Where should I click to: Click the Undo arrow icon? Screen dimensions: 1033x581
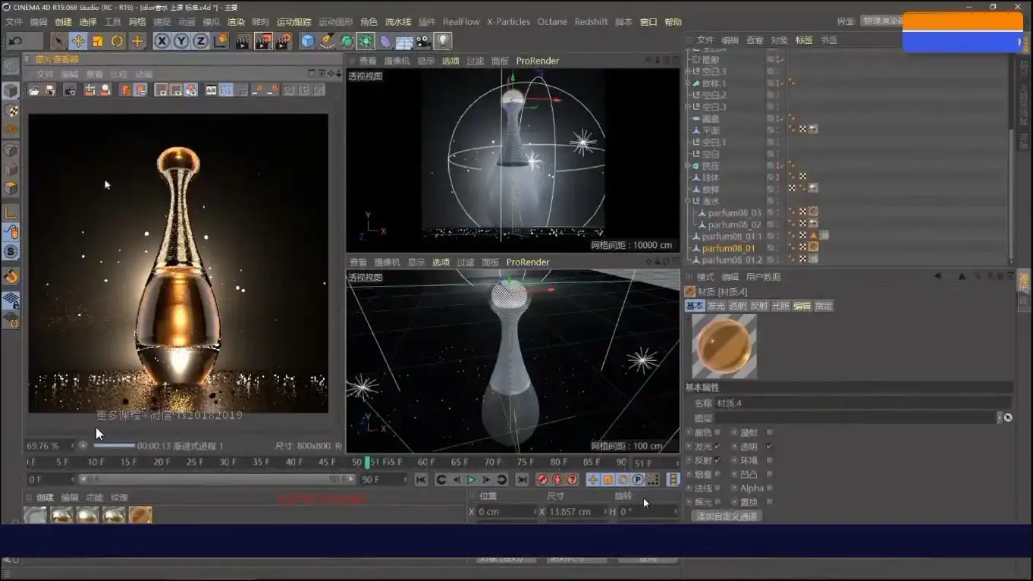(16, 41)
